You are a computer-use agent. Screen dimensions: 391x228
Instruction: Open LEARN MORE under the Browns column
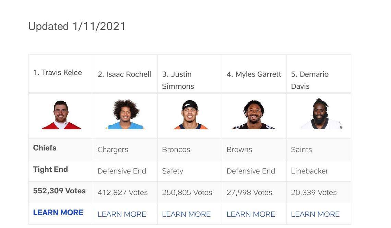pyautogui.click(x=251, y=214)
